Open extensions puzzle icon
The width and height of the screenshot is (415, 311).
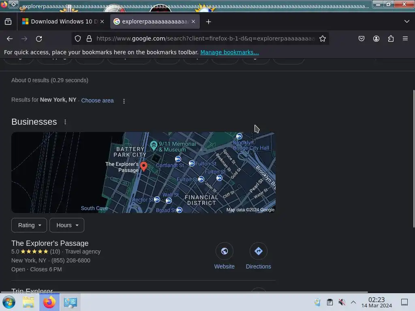point(391,38)
